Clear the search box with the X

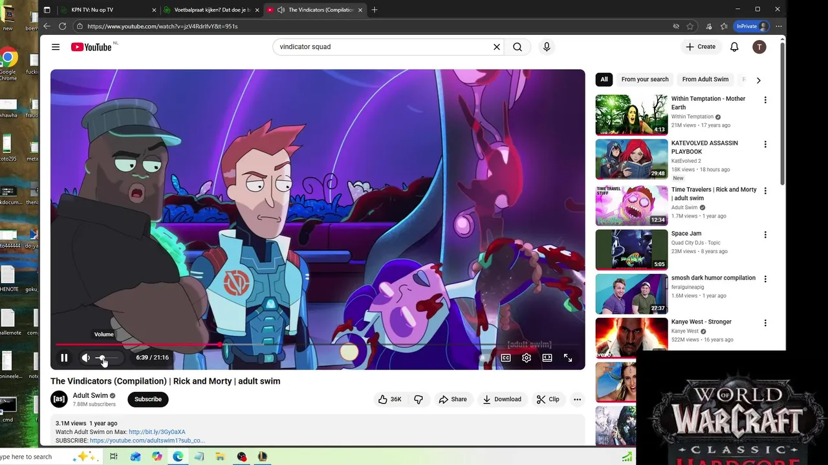coord(497,46)
